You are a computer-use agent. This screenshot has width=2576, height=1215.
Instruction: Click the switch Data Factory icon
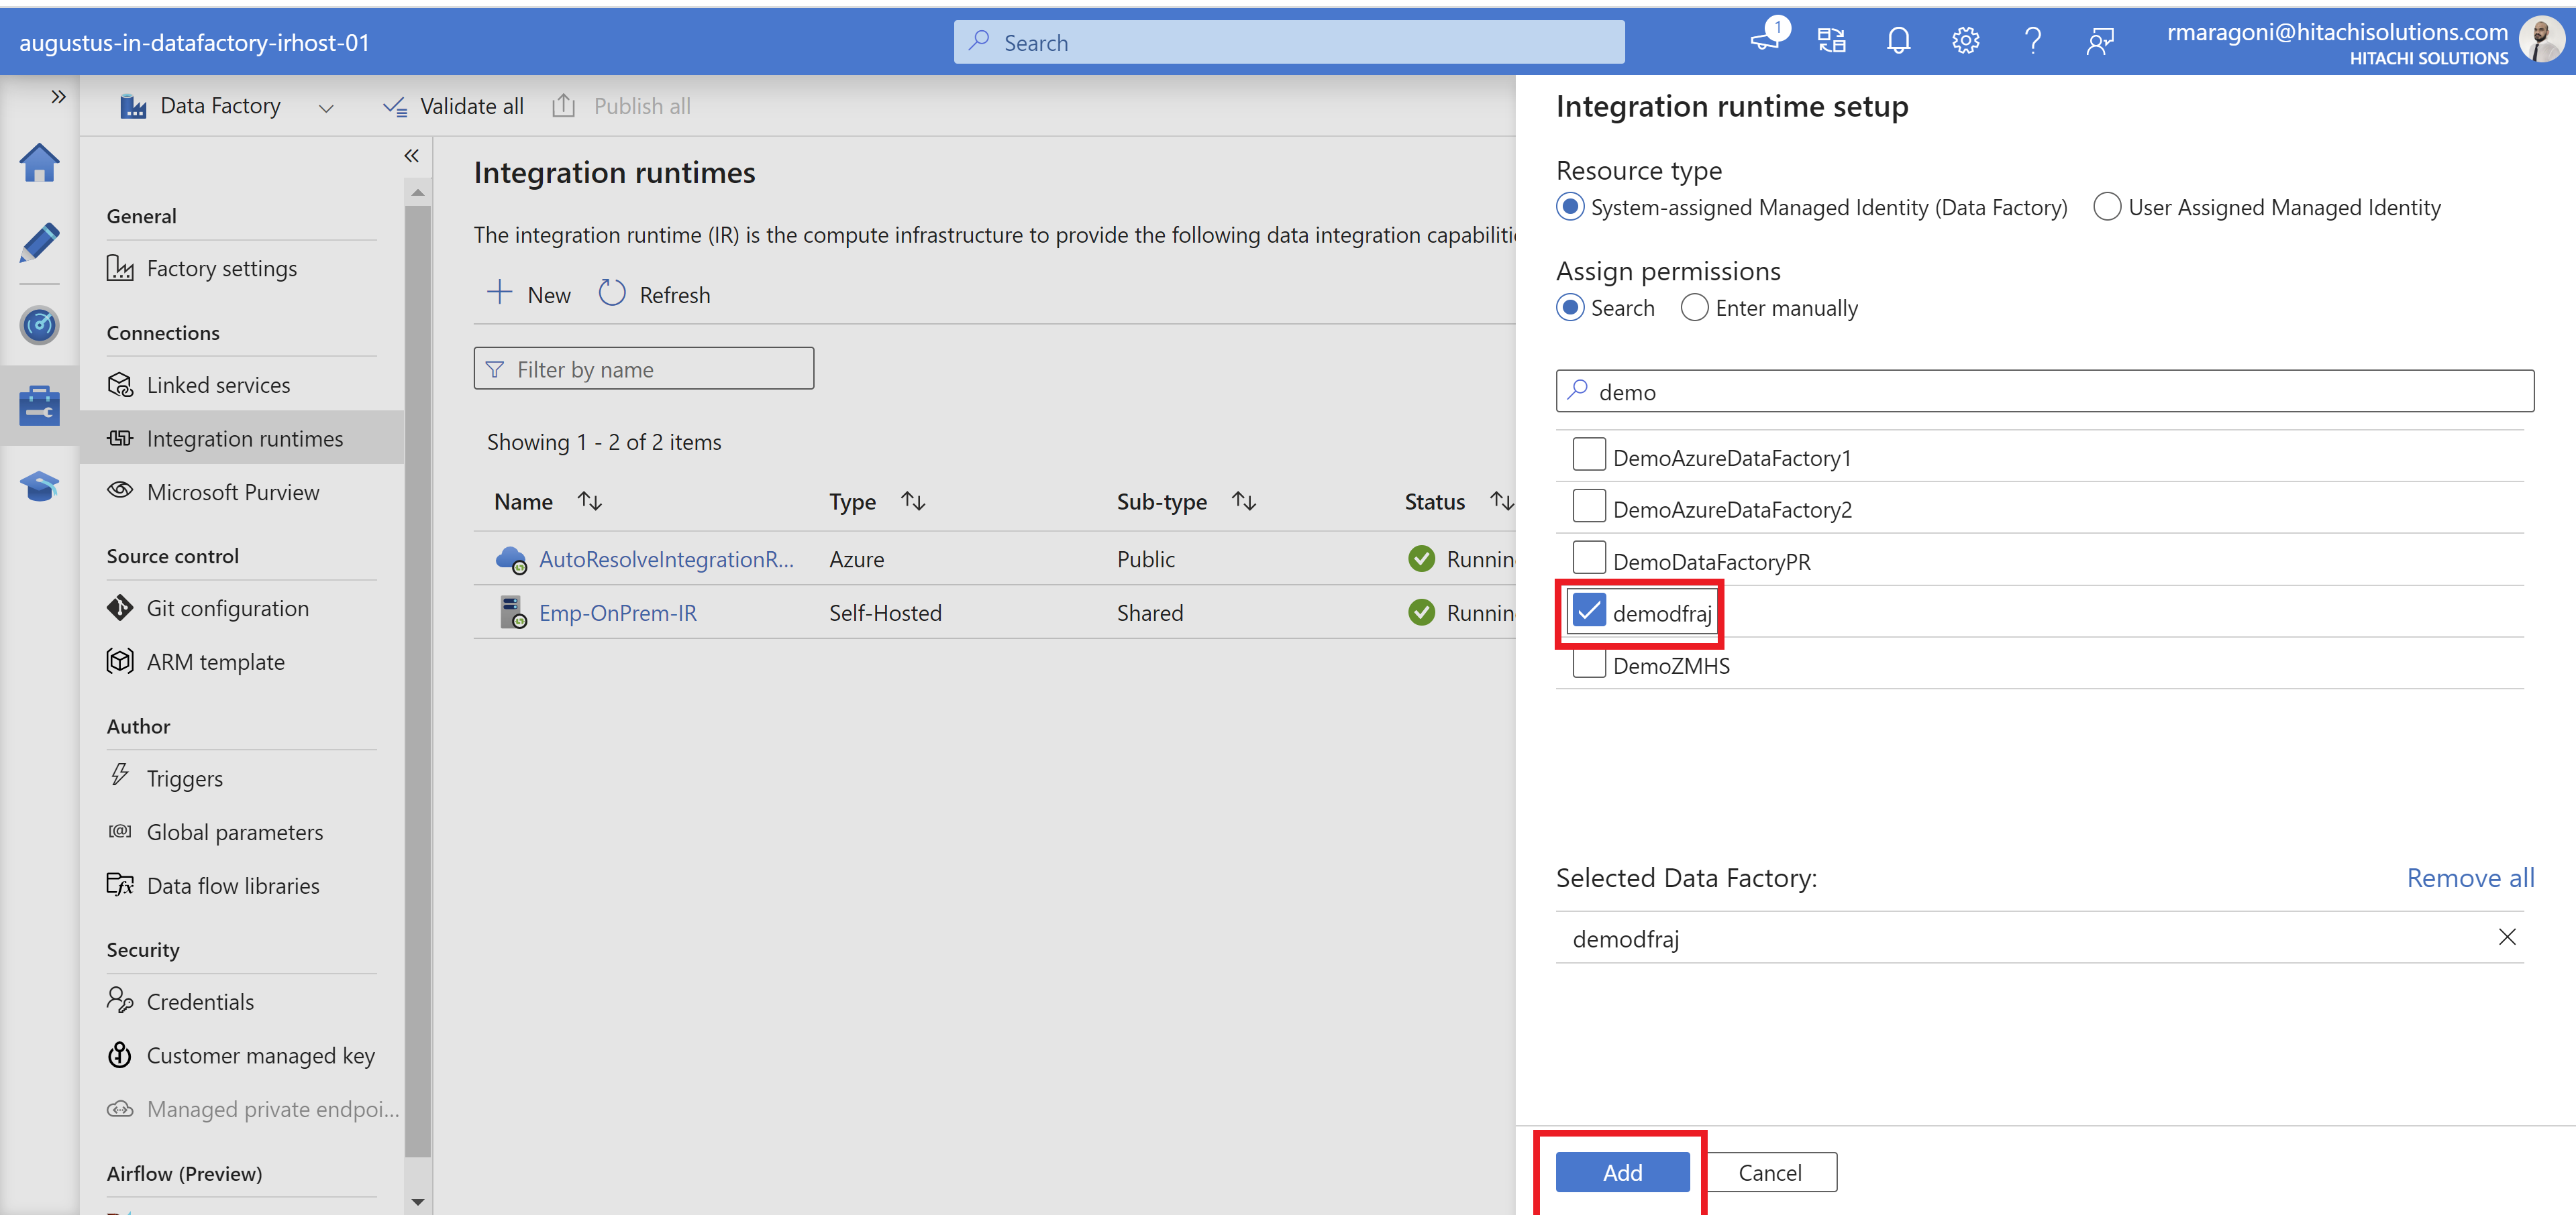[x=1831, y=41]
